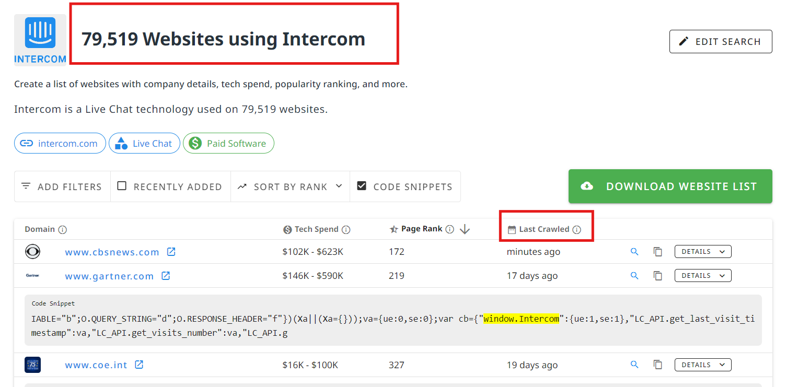Click the Page Rank info icon
Viewport: 798px width, 387px height.
449,229
